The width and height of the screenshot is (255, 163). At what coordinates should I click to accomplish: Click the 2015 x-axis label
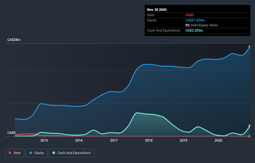click(44, 140)
